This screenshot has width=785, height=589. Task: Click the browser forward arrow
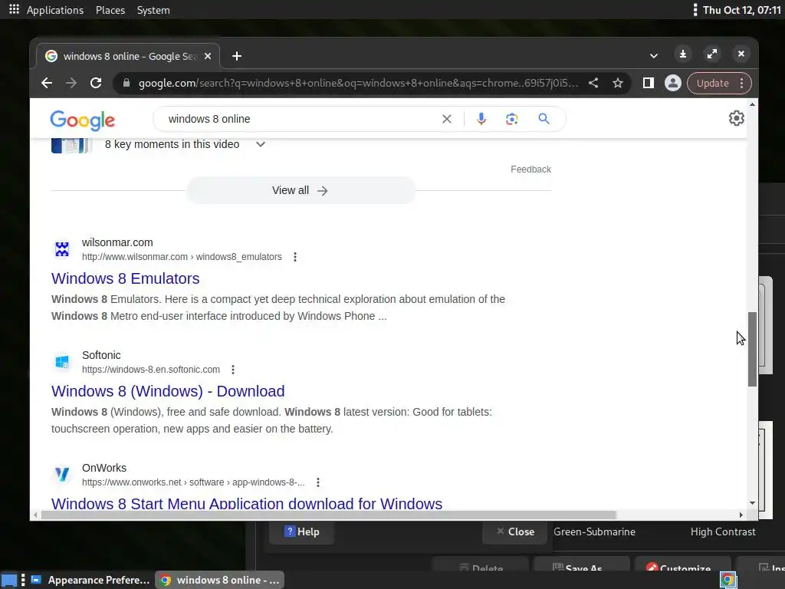[x=71, y=83]
